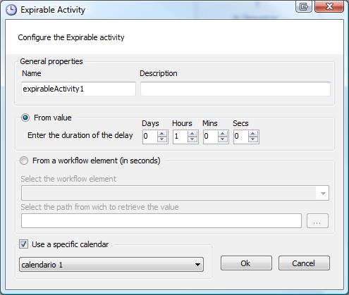The width and height of the screenshot is (349, 295).
Task: Decrease the Secs spinner value
Action: (253, 139)
